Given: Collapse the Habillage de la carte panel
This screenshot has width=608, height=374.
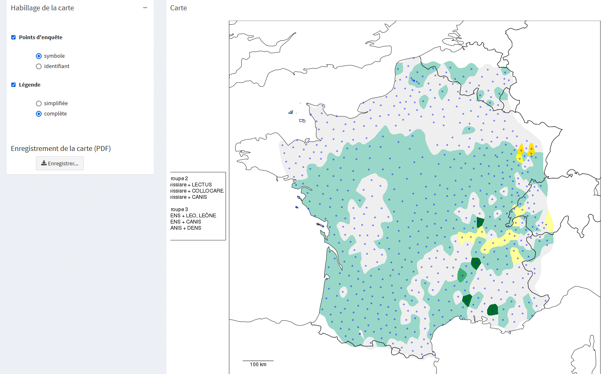Looking at the screenshot, I should click(145, 8).
